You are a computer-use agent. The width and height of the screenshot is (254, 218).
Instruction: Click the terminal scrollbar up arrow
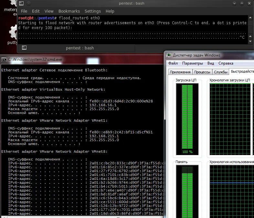[x=250, y=17]
